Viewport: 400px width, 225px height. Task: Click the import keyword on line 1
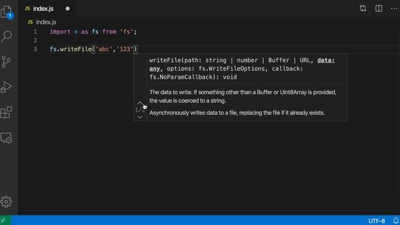coord(60,32)
